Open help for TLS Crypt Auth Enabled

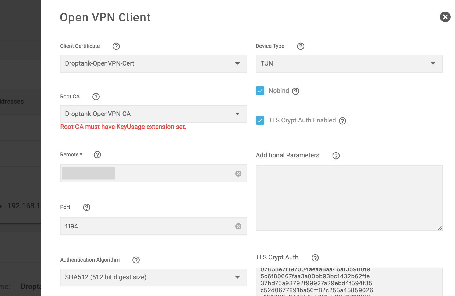342,121
